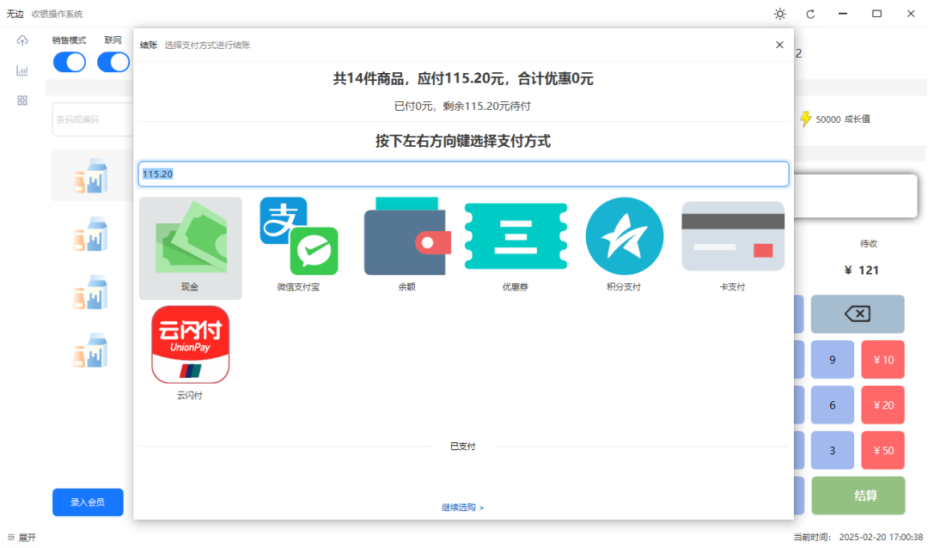Image resolution: width=928 pixels, height=548 pixels.
Task: Open the sales statistics chart icon
Action: (22, 70)
